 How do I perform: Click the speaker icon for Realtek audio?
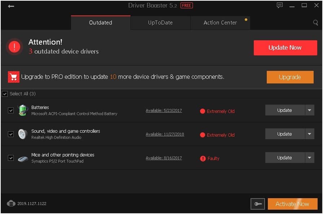pyautogui.click(x=22, y=134)
